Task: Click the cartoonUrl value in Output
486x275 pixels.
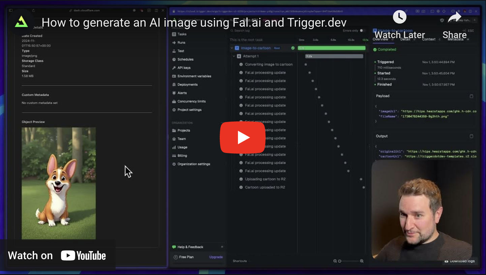Action: 441,156
